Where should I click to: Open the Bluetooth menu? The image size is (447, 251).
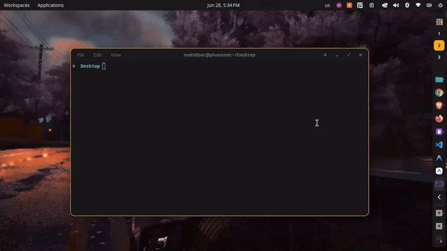coord(407,5)
